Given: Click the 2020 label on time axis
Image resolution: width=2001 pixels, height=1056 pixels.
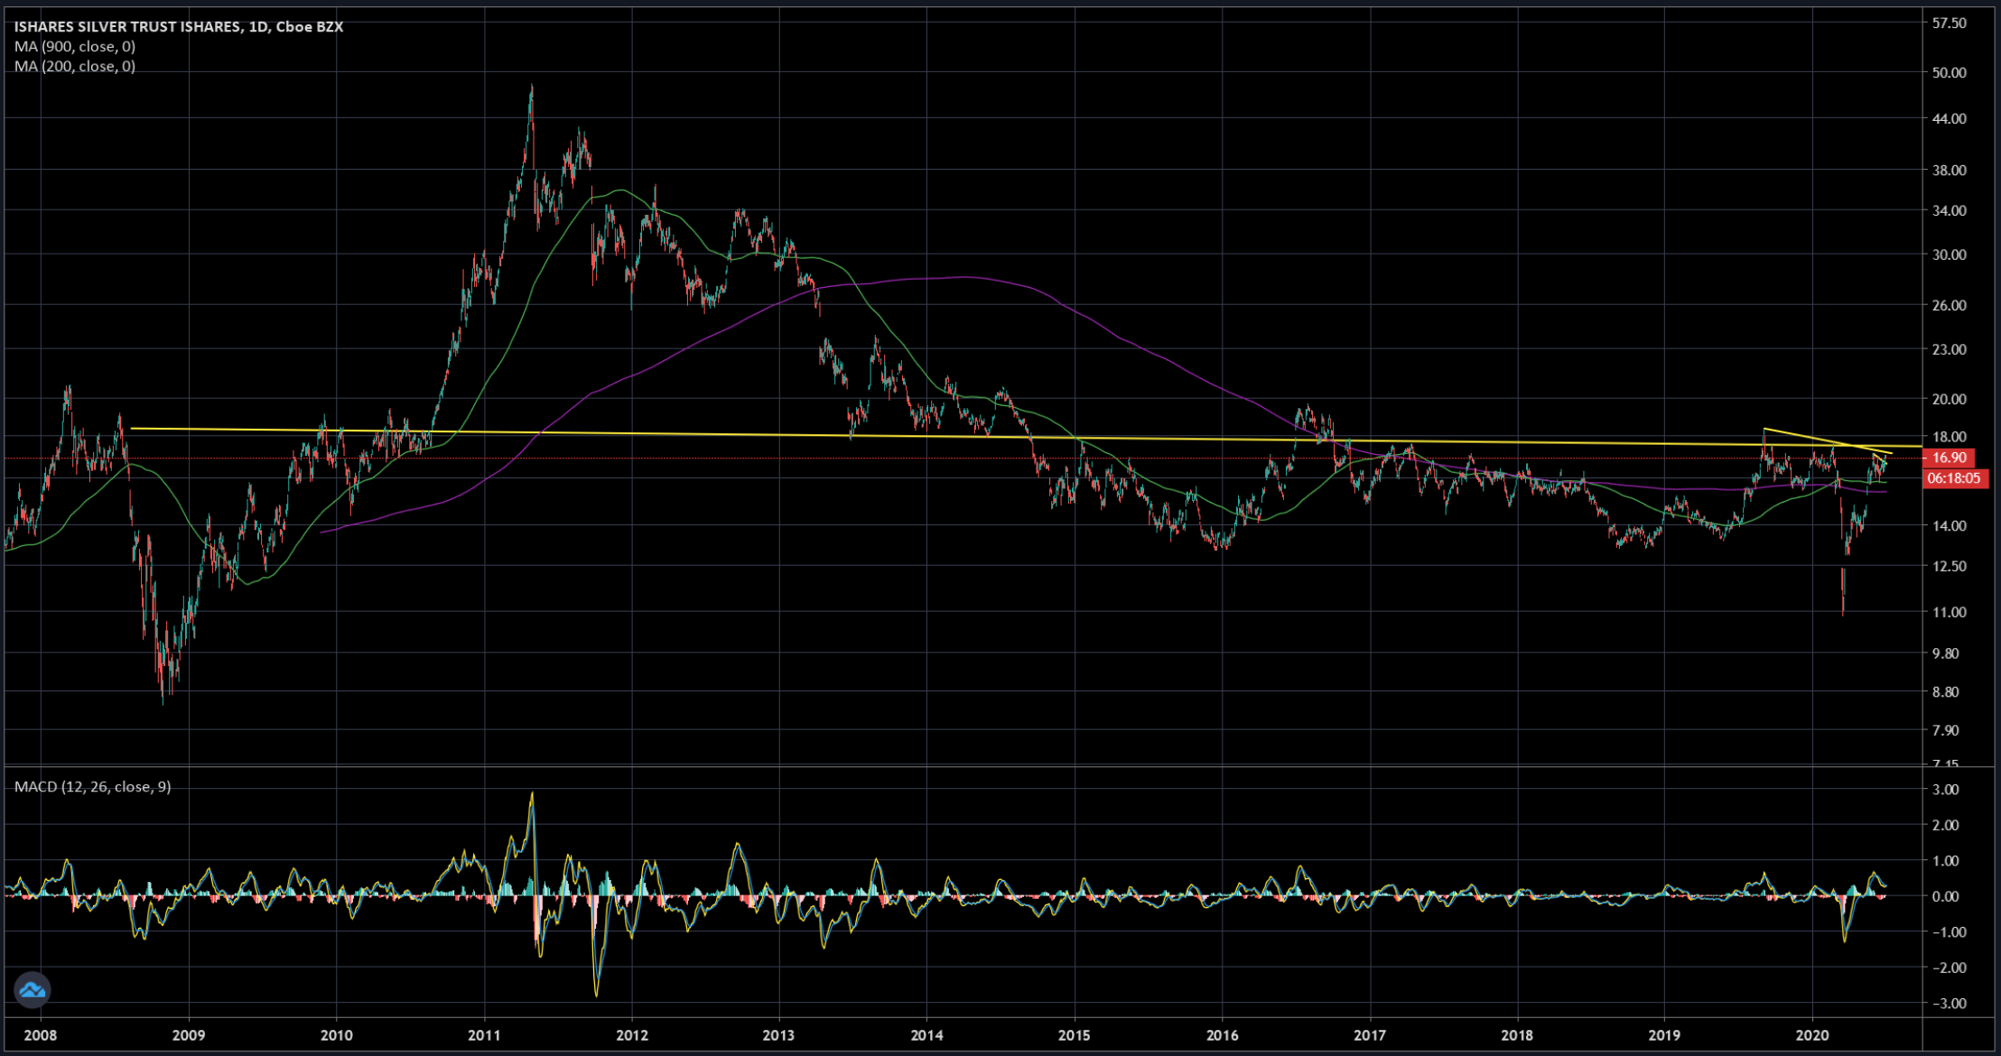Looking at the screenshot, I should (1812, 1035).
